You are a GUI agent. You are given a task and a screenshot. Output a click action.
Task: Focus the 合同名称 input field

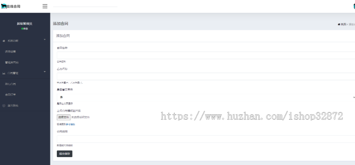coord(206,55)
